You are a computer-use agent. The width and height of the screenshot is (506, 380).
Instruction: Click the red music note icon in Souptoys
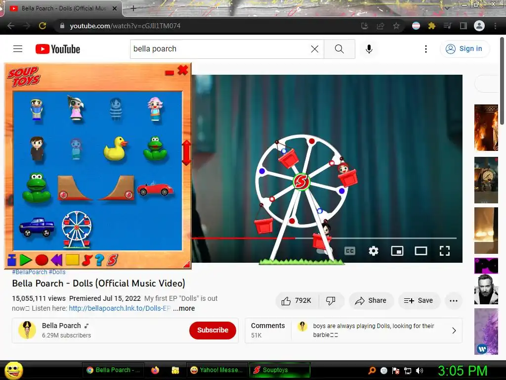point(87,260)
